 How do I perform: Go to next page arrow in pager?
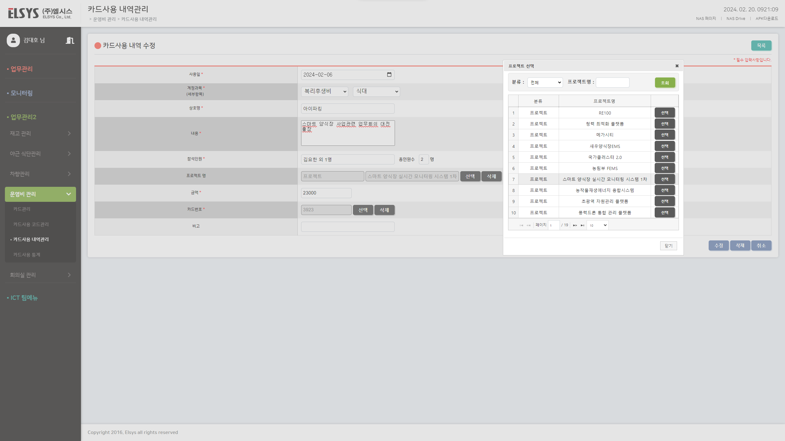(x=575, y=225)
